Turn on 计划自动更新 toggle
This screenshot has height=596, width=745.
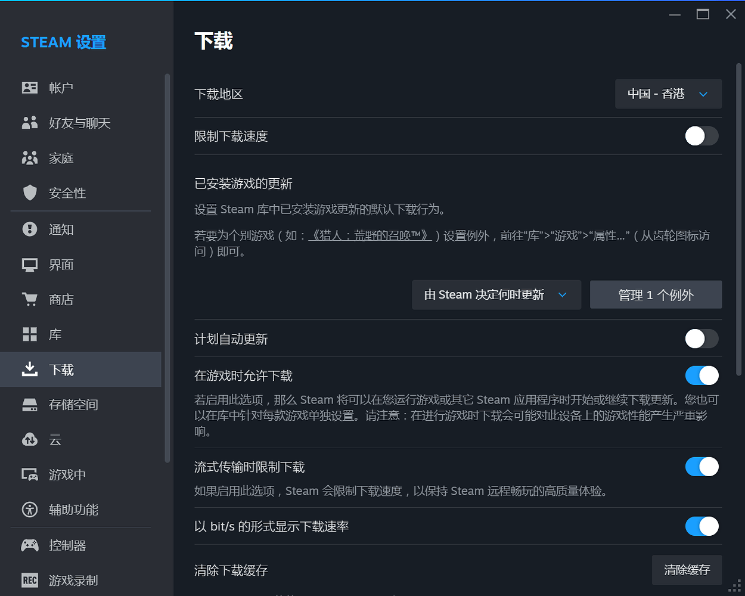[x=701, y=339]
